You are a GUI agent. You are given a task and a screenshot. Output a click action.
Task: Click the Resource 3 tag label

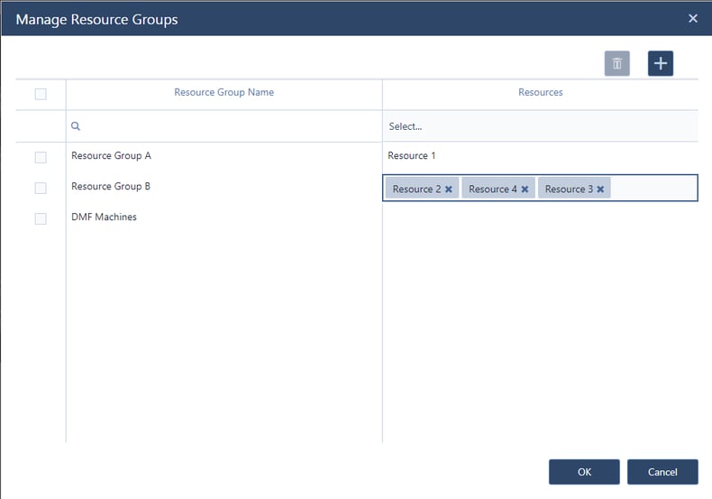click(569, 189)
